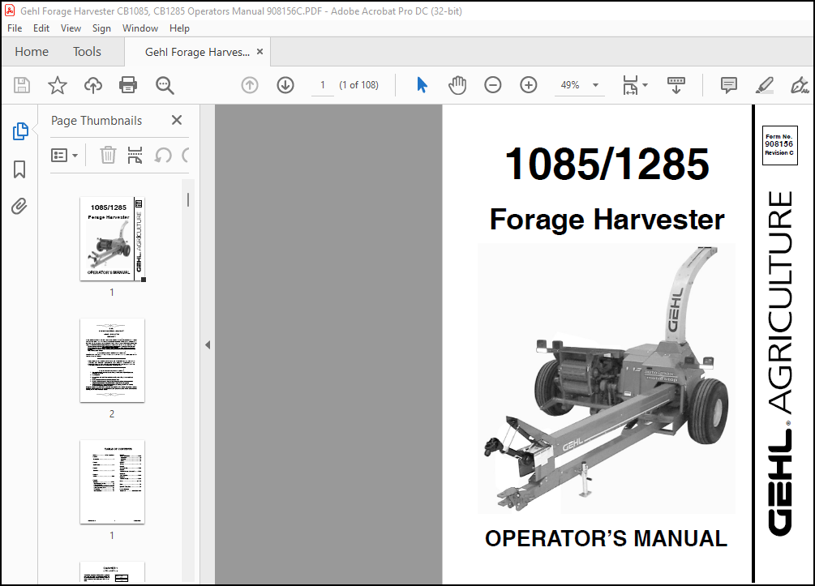This screenshot has height=586, width=815.
Task: Open the Help menu
Action: tap(179, 28)
